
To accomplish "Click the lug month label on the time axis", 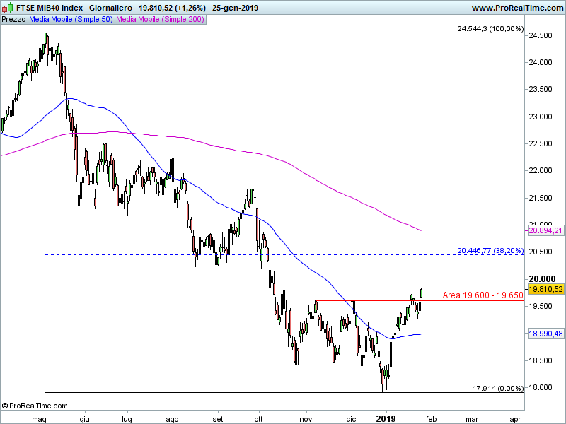I will 127,419.
